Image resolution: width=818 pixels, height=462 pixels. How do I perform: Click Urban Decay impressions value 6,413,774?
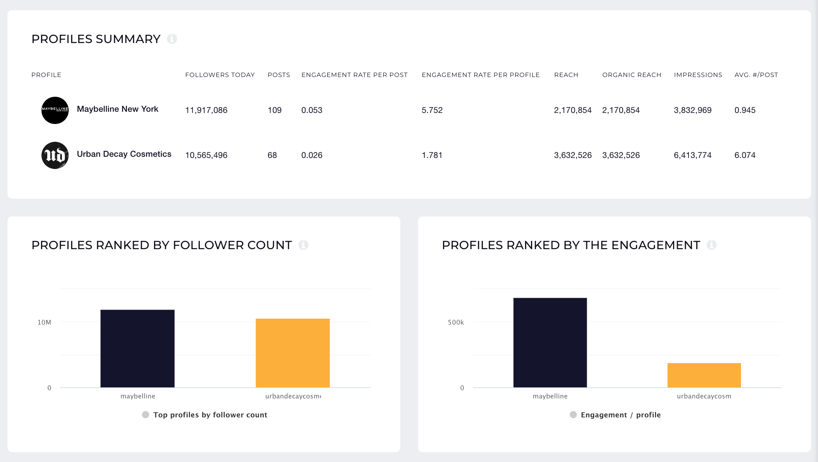click(x=692, y=155)
